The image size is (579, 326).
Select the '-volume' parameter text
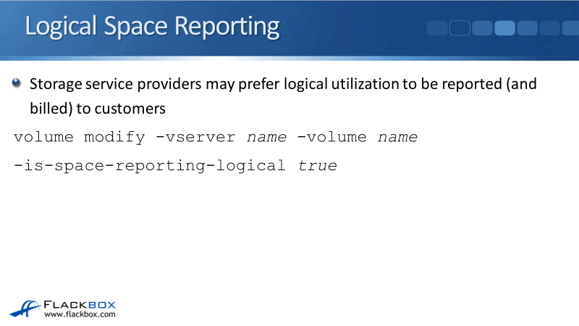coord(332,137)
